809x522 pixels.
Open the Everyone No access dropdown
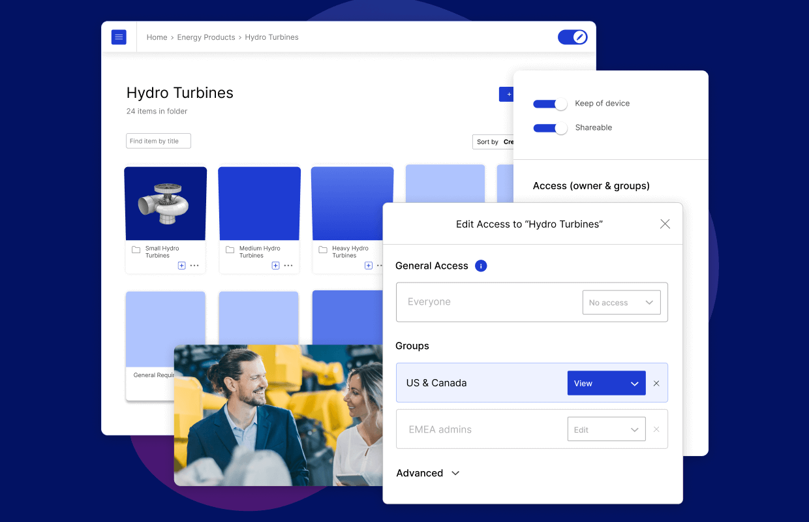(621, 302)
